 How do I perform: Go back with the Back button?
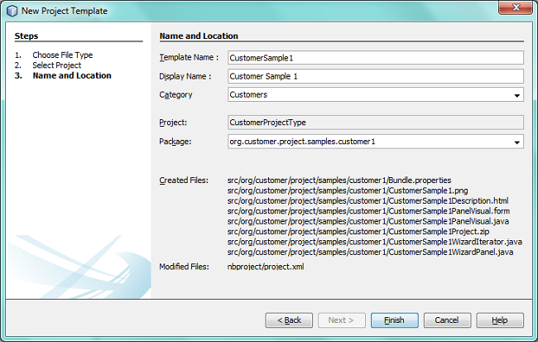pyautogui.click(x=289, y=320)
